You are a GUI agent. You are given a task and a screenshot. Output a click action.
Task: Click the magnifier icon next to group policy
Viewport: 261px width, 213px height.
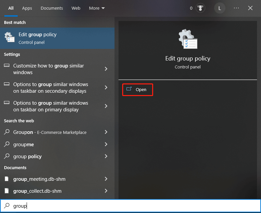(7, 156)
